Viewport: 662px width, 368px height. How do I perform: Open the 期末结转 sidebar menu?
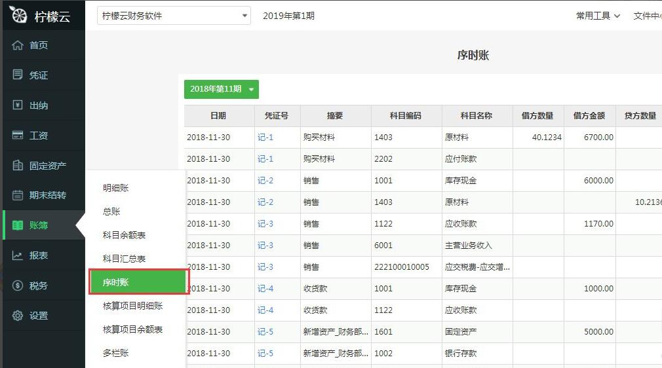point(44,195)
